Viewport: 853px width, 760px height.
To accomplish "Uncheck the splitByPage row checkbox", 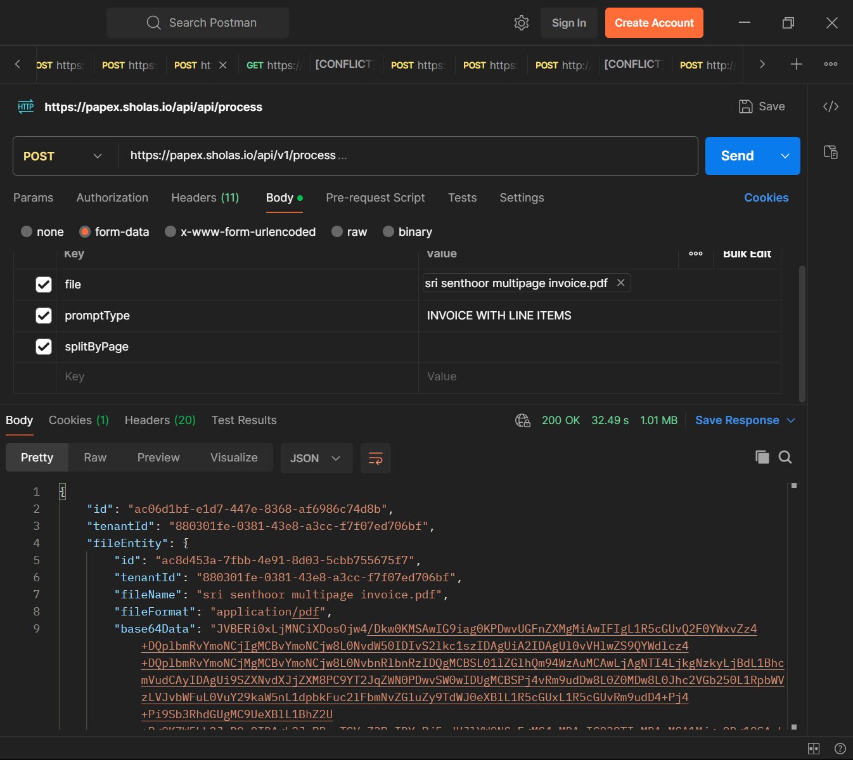I will pyautogui.click(x=44, y=347).
